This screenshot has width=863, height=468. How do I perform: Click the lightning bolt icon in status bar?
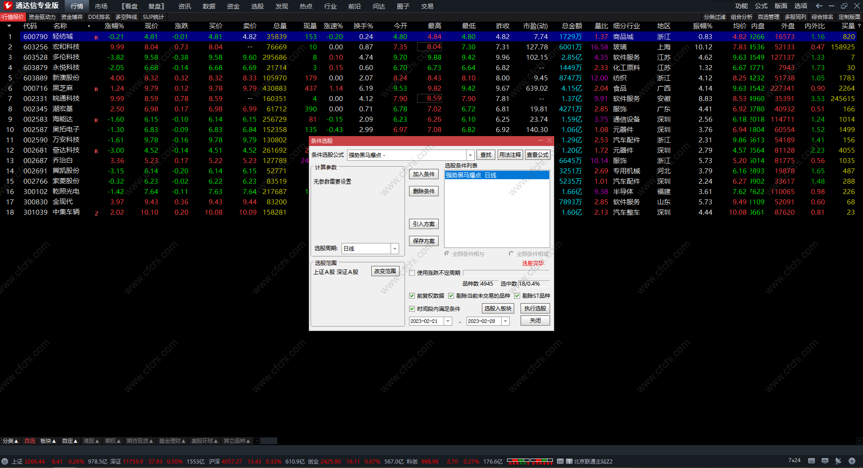point(852,461)
